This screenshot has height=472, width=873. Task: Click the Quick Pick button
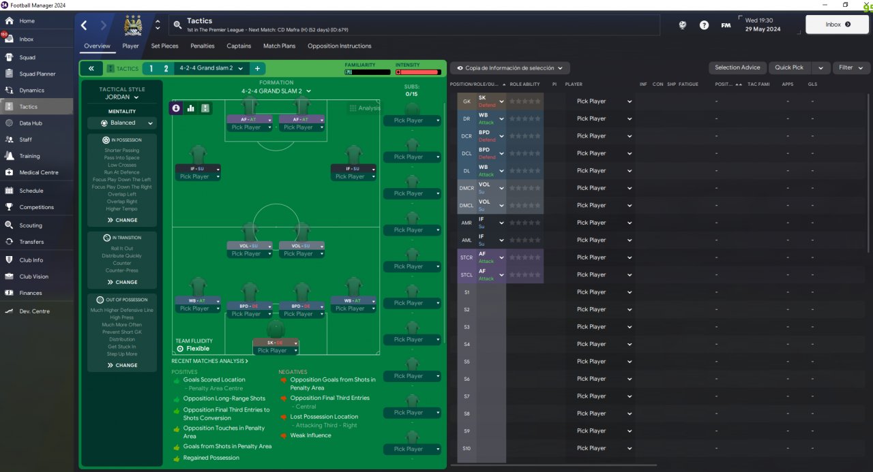click(789, 67)
